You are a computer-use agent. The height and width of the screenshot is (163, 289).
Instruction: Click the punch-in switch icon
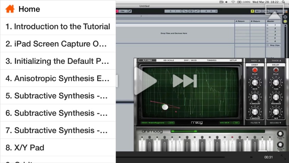click(185, 11)
